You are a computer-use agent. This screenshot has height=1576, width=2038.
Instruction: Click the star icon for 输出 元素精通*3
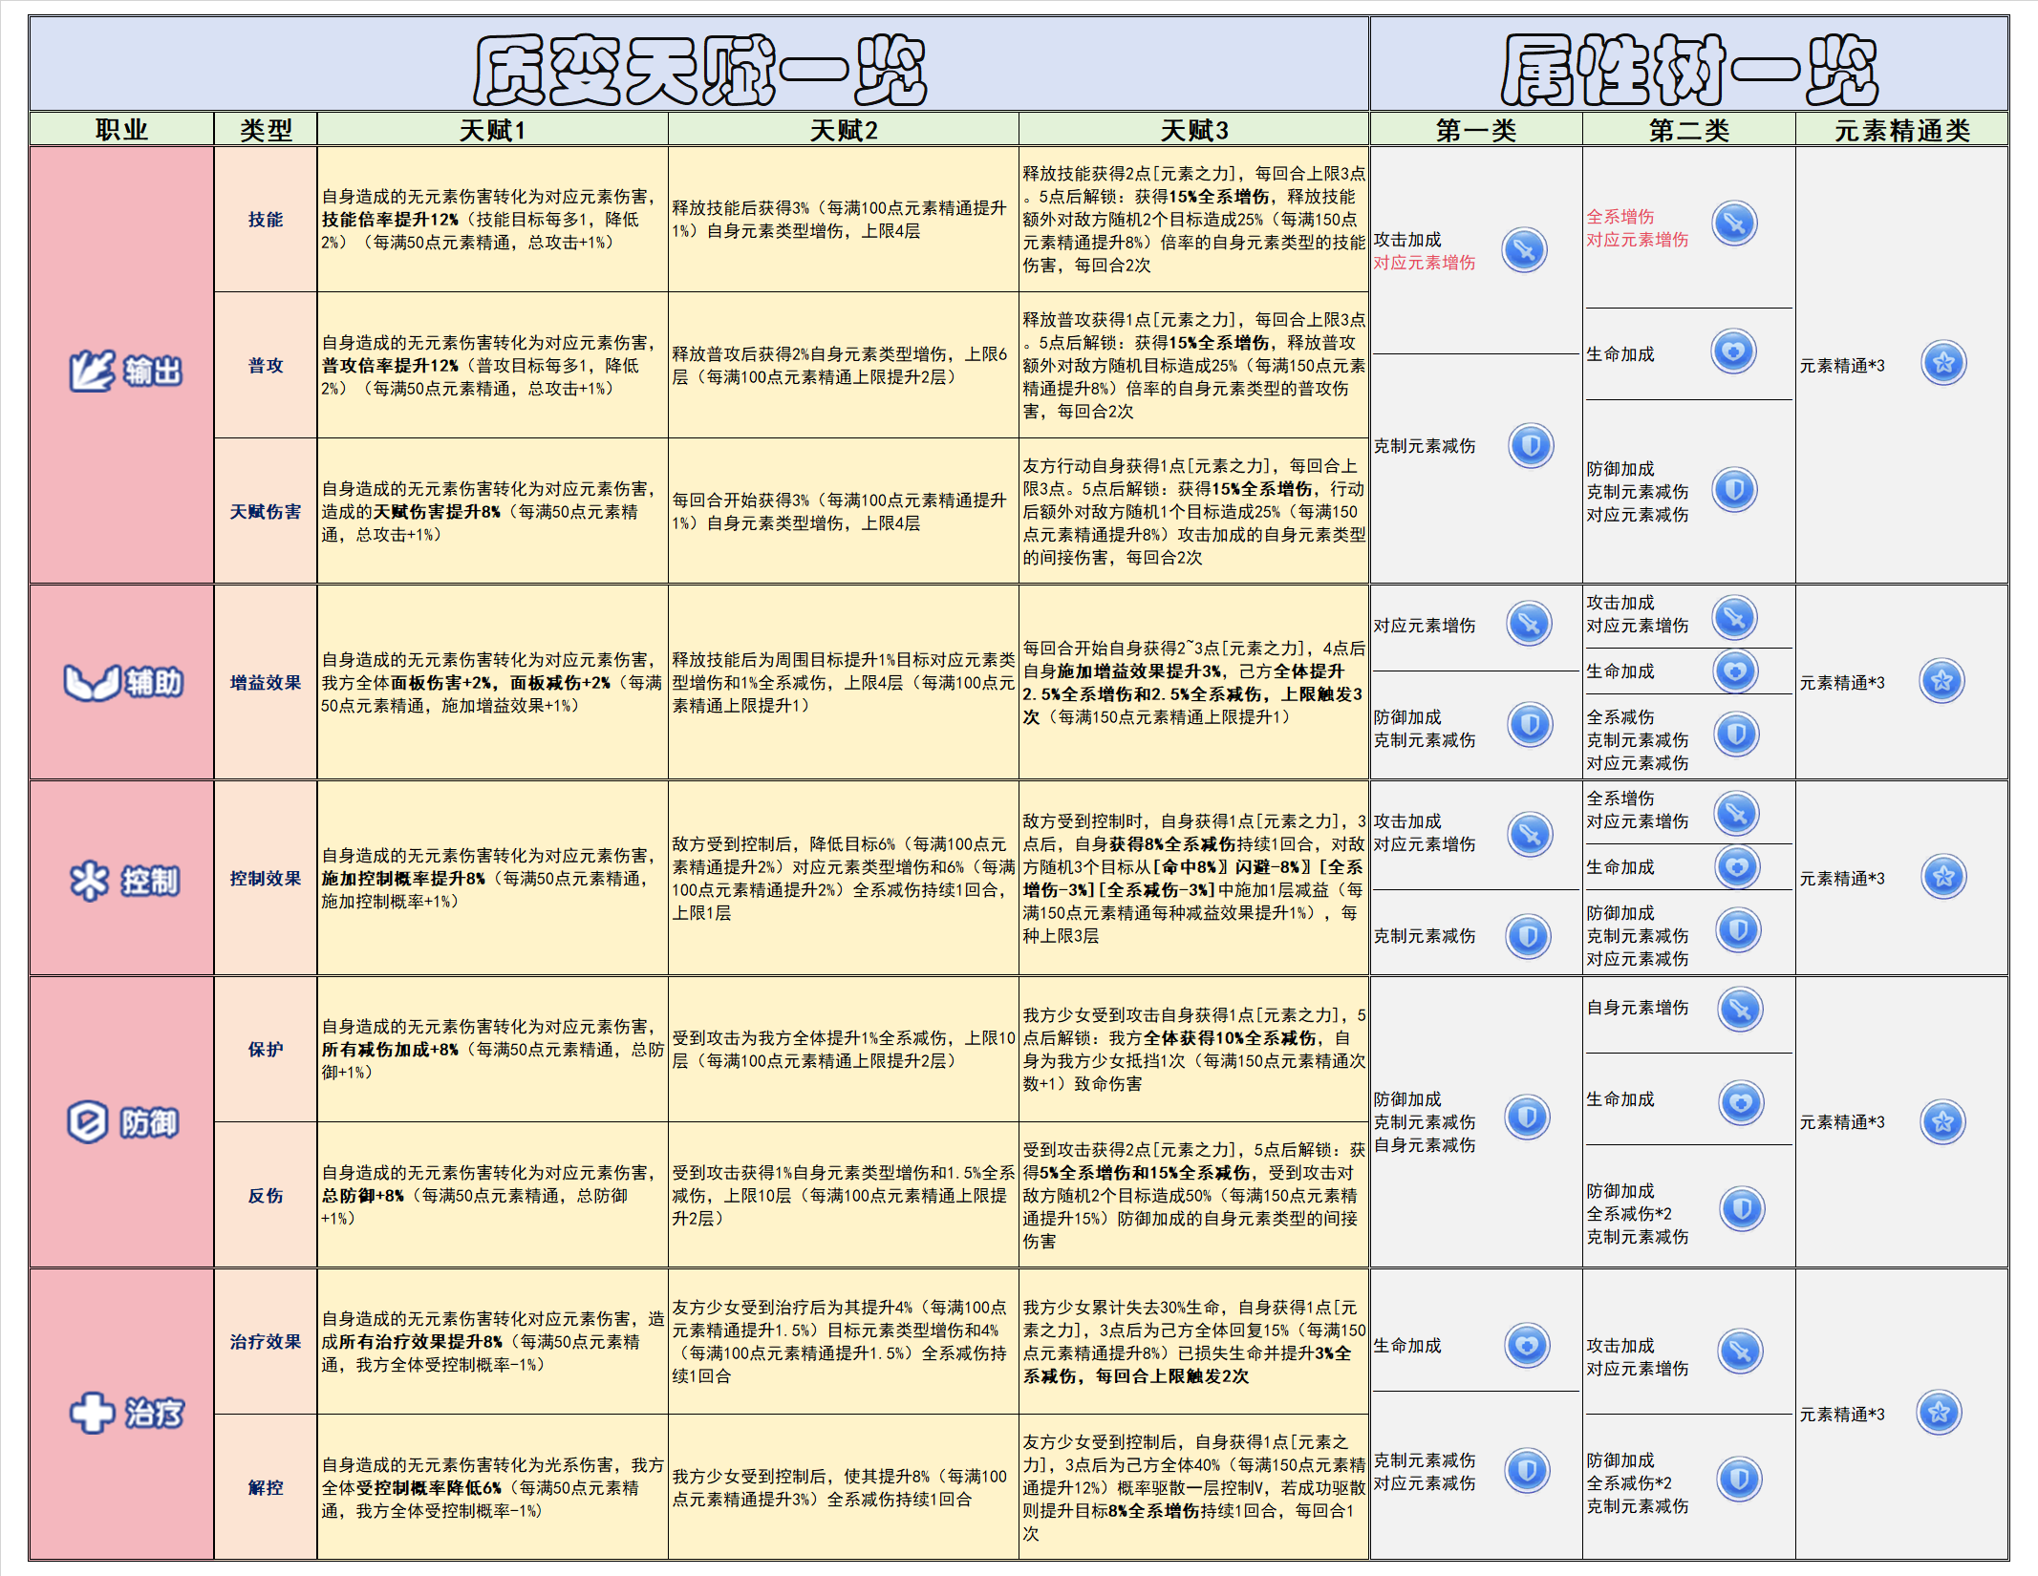[1943, 363]
